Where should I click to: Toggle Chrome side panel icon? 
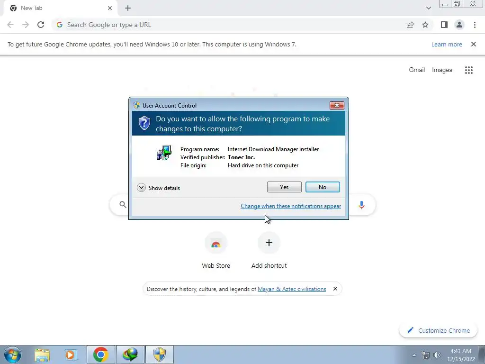click(x=444, y=25)
